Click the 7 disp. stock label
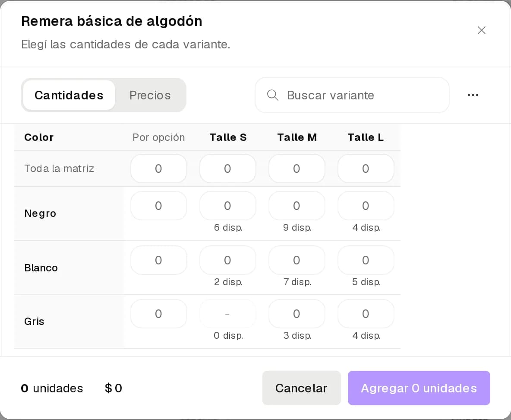Viewport: 511px width, 420px height. [297, 282]
